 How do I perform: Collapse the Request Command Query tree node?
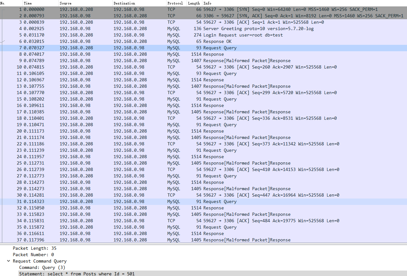[x=9, y=261]
